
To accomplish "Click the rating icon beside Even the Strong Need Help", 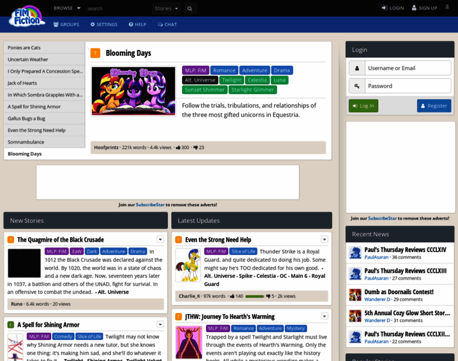I will (x=178, y=239).
